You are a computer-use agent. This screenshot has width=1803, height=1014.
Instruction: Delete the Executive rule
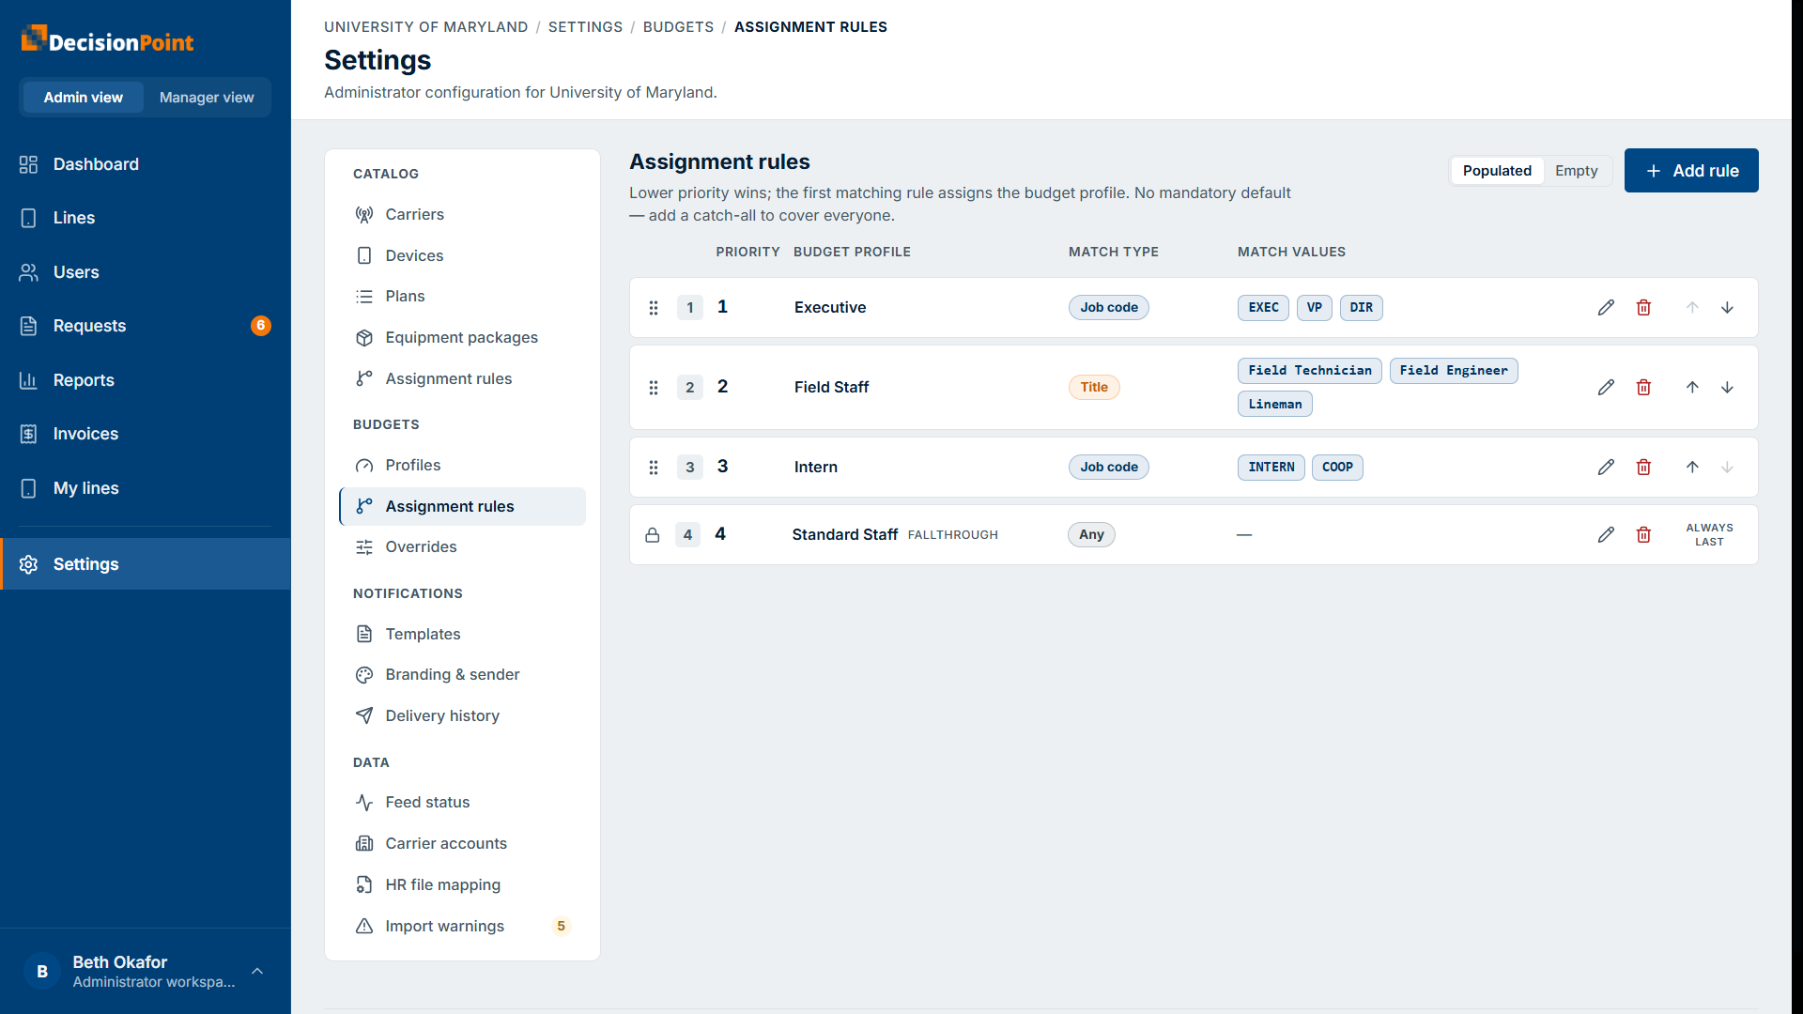tap(1643, 308)
